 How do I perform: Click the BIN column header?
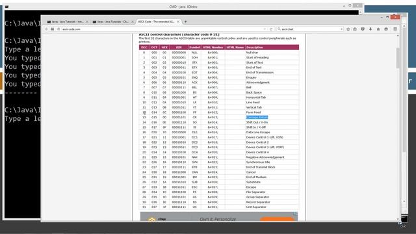pyautogui.click(x=179, y=47)
